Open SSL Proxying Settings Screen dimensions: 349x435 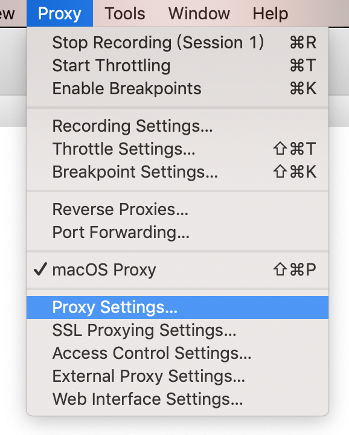[x=178, y=330]
